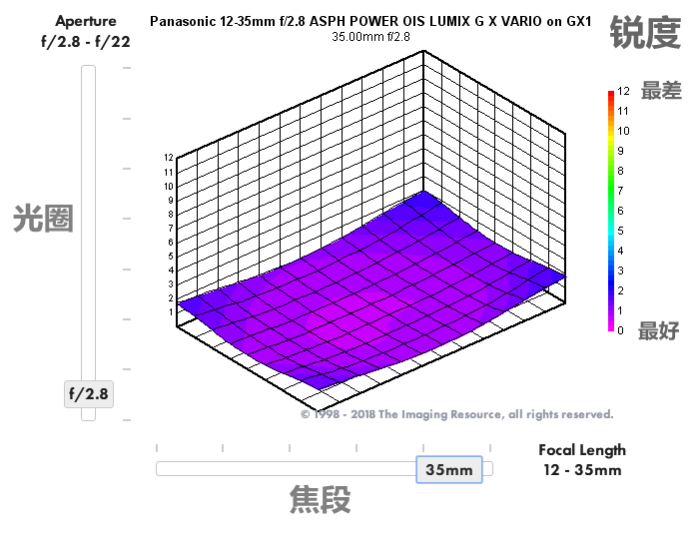Click the 焦段 label
The width and height of the screenshot is (699, 539).
(321, 499)
